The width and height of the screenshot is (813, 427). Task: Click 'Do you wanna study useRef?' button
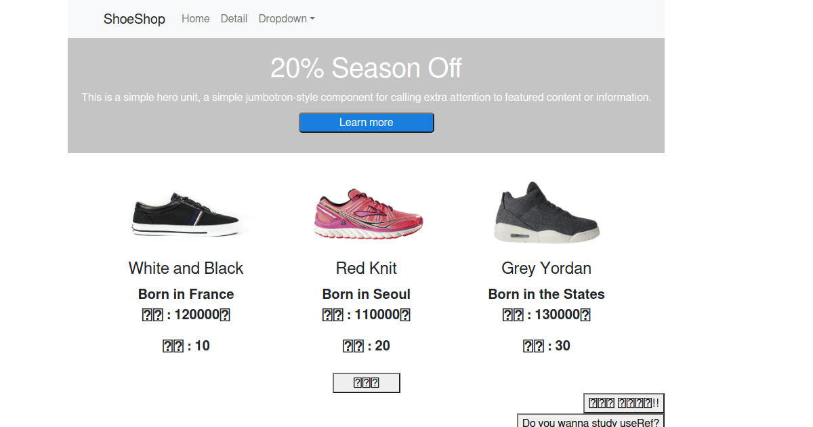click(590, 422)
